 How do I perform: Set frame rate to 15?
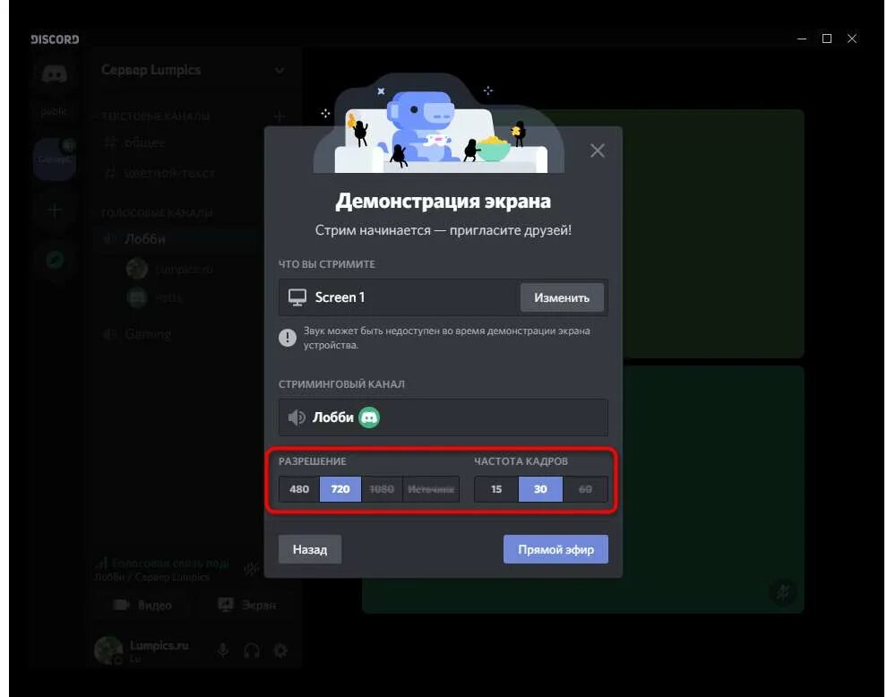pyautogui.click(x=496, y=489)
